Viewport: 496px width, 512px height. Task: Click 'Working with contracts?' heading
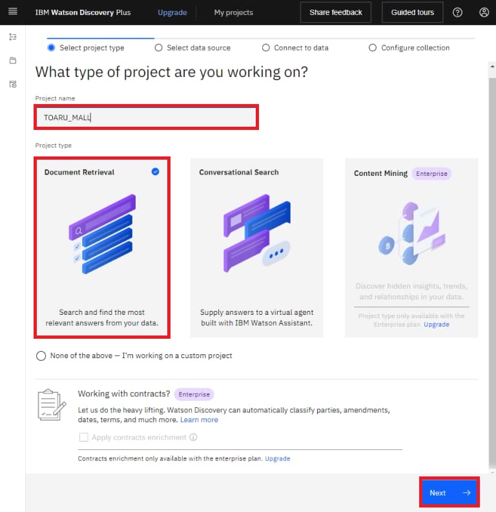[x=124, y=394]
